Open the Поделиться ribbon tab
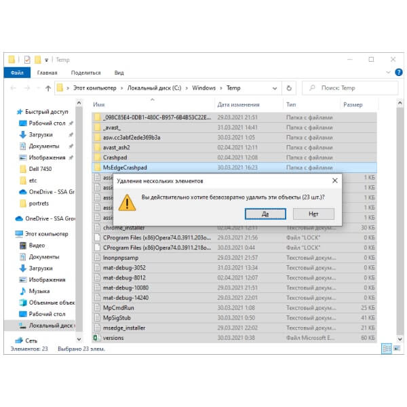 coord(85,73)
